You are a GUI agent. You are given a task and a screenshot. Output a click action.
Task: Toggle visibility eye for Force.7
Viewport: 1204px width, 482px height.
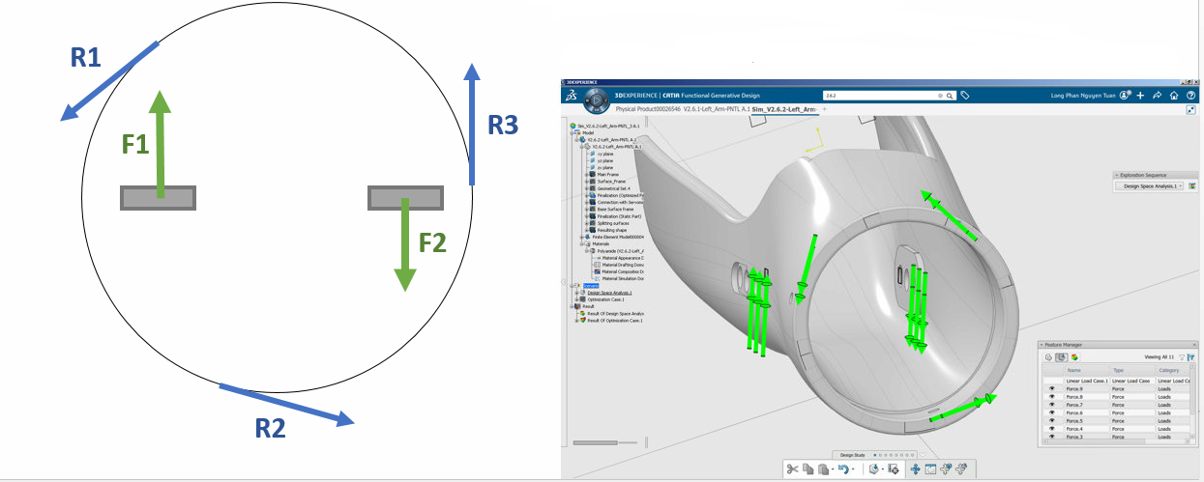(1052, 405)
